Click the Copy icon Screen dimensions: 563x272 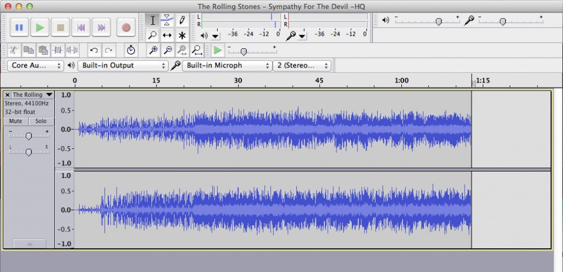[x=29, y=50]
